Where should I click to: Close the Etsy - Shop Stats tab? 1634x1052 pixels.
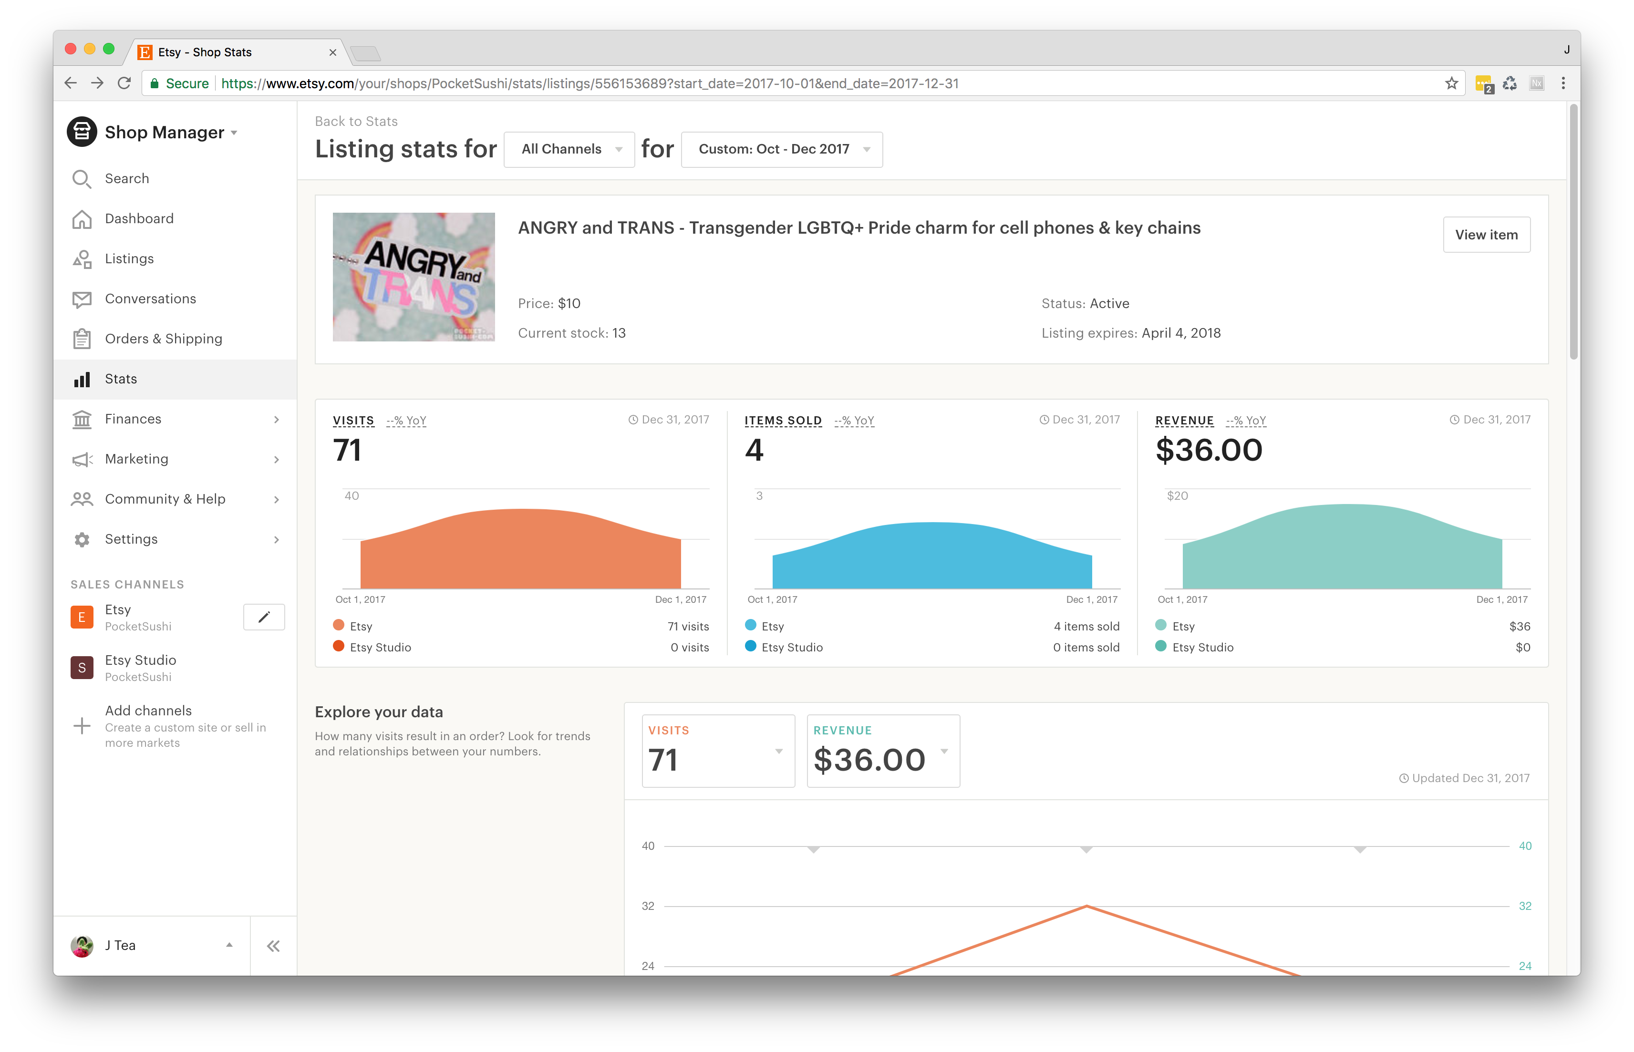[333, 52]
